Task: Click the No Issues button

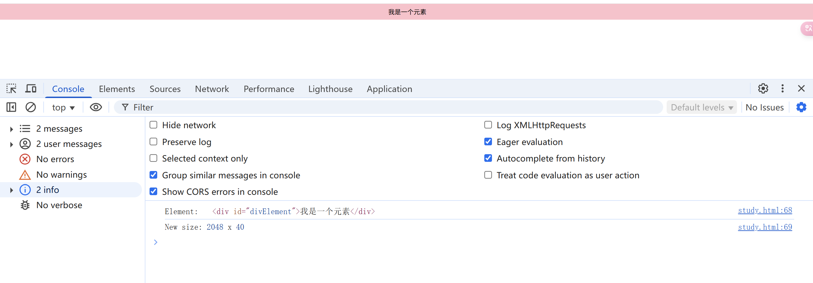Action: tap(764, 108)
